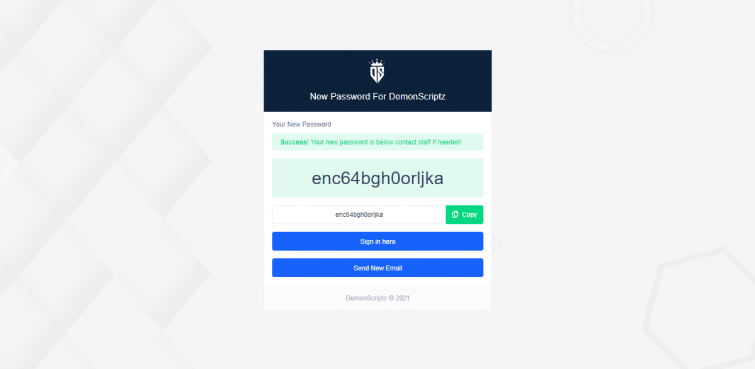Request another message via Send New Email

tap(377, 268)
